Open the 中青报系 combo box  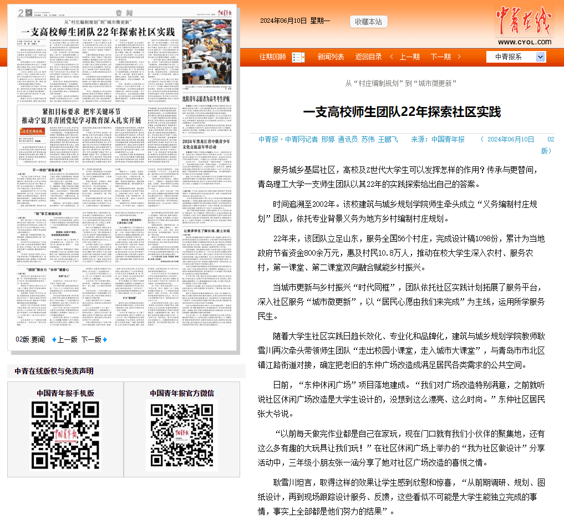tap(510, 57)
